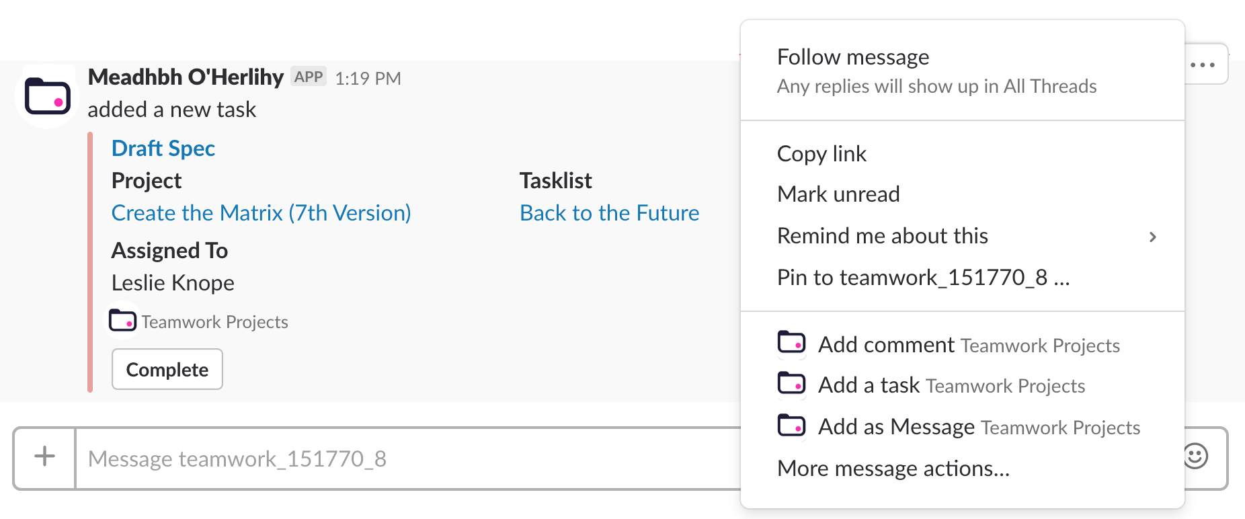Select Follow message in the menu
Screen dimensions: 1245x519
pos(853,58)
